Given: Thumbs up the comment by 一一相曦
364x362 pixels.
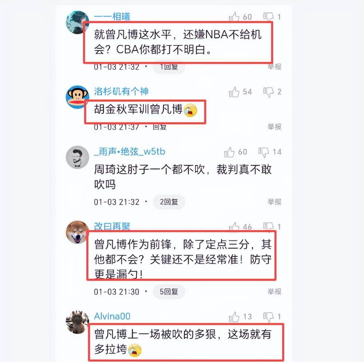Looking at the screenshot, I should pos(234,17).
